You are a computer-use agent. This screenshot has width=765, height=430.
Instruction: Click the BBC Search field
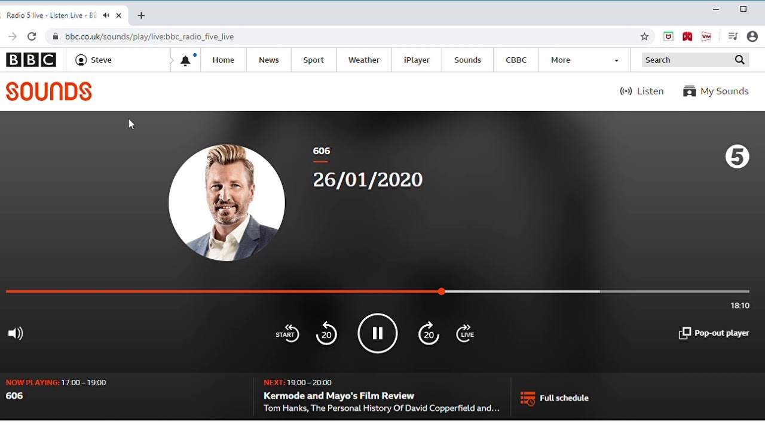point(686,60)
